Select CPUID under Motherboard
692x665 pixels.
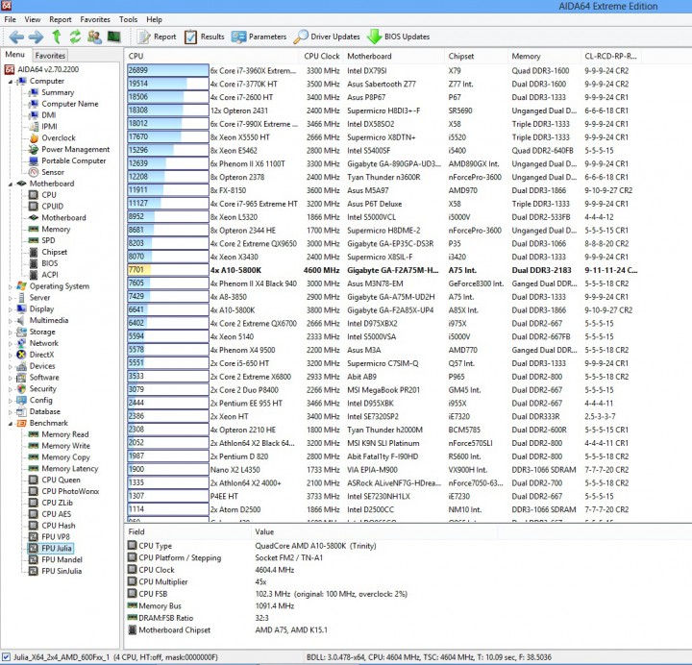[x=52, y=206]
